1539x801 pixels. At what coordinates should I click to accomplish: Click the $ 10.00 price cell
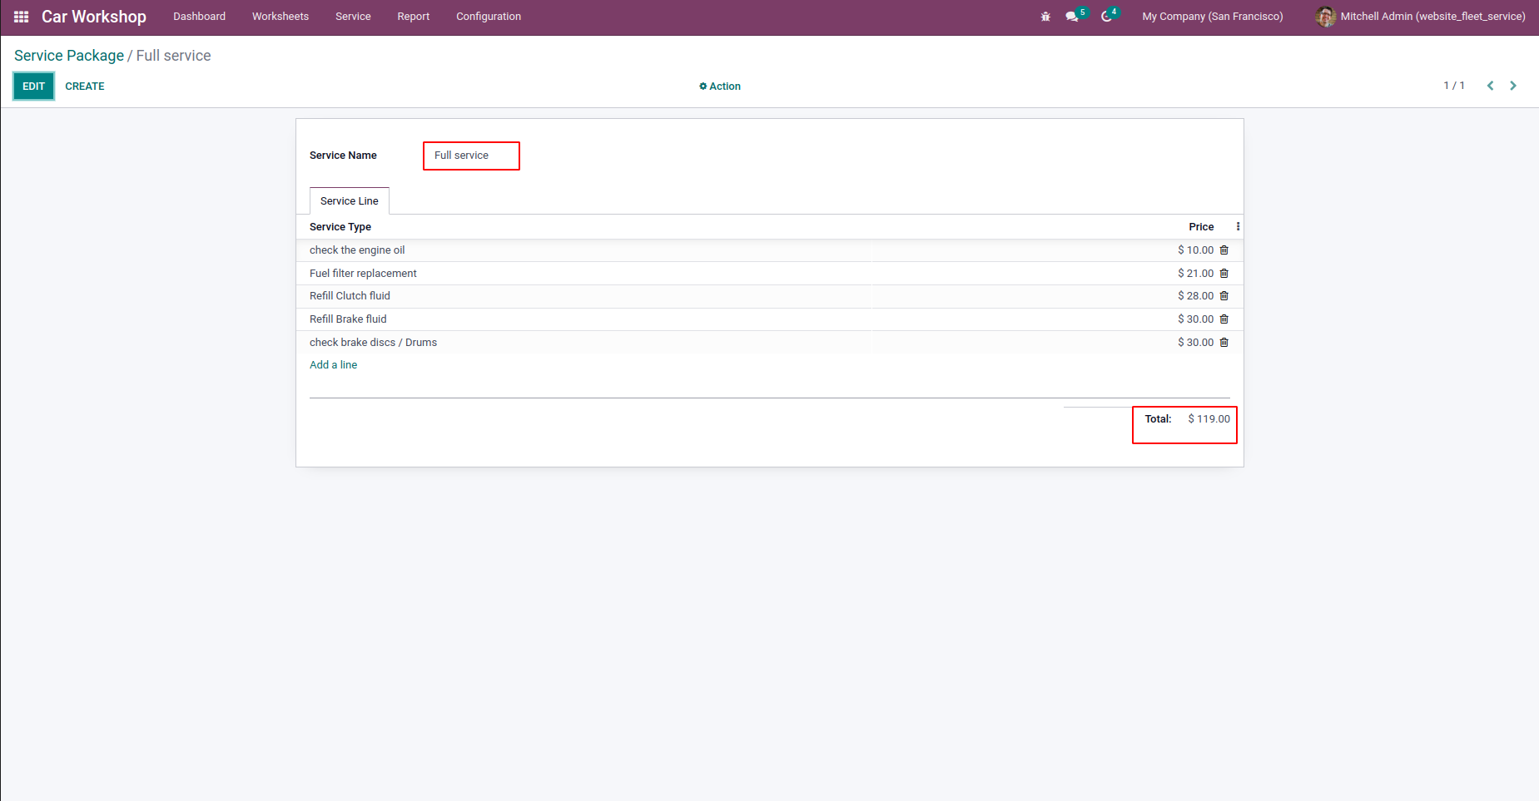[x=1195, y=250]
